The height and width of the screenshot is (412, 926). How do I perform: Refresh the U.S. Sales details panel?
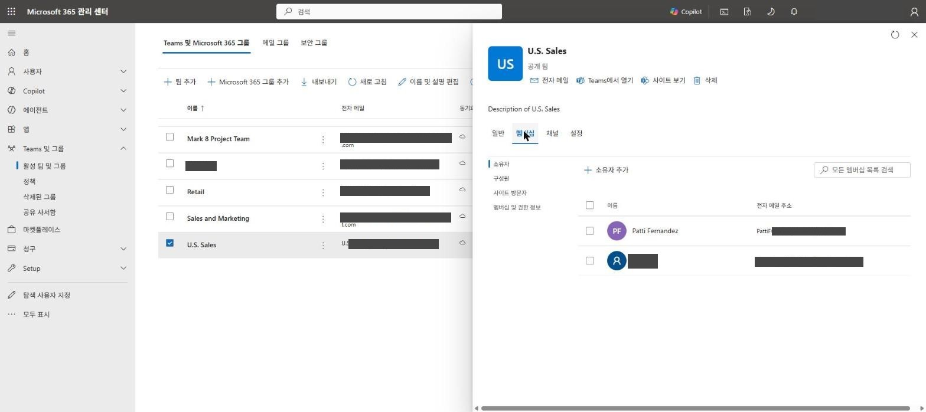click(895, 35)
